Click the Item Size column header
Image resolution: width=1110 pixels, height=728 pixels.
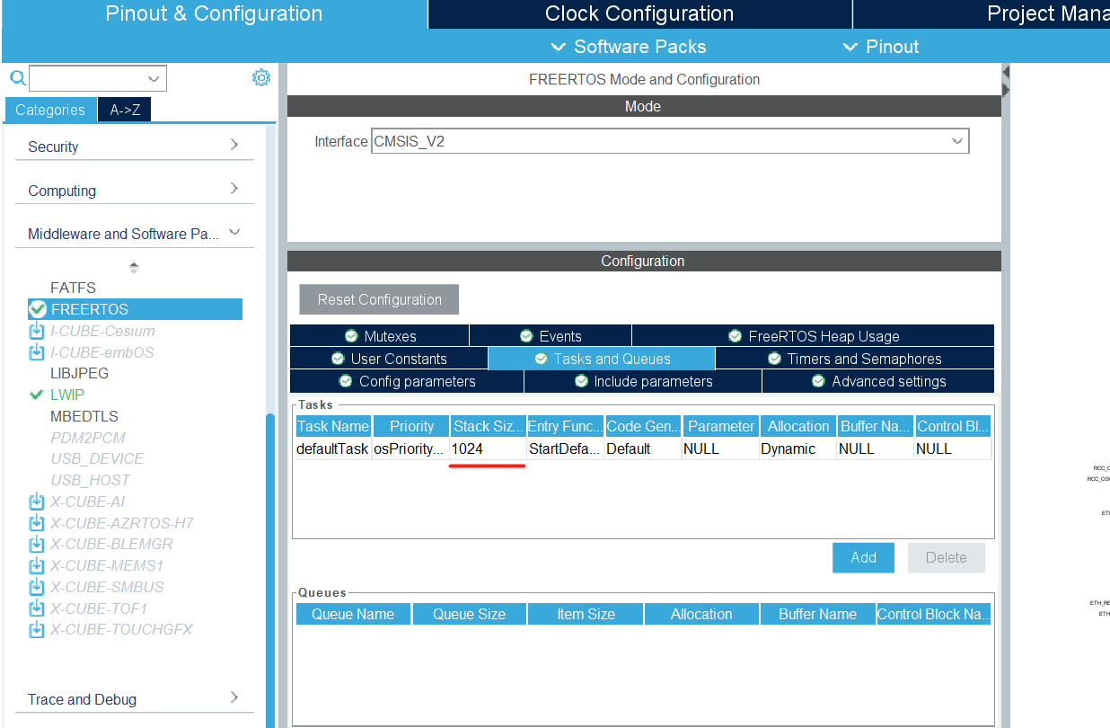pos(586,614)
